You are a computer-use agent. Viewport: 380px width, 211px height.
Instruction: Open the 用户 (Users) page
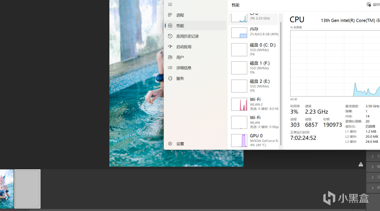click(x=195, y=57)
